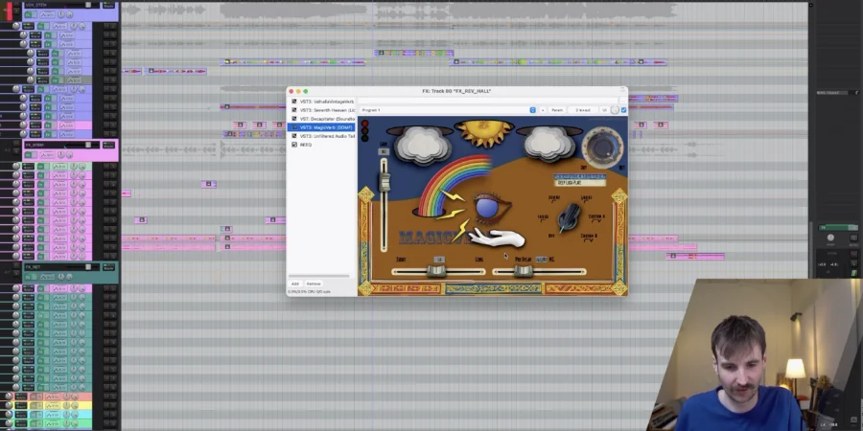Click the Param button
Image resolution: width=863 pixels, height=431 pixels.
pyautogui.click(x=557, y=110)
